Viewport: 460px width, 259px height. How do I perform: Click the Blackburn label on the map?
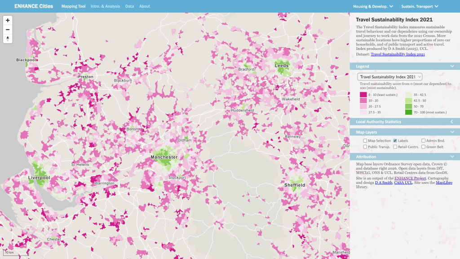tap(123, 80)
